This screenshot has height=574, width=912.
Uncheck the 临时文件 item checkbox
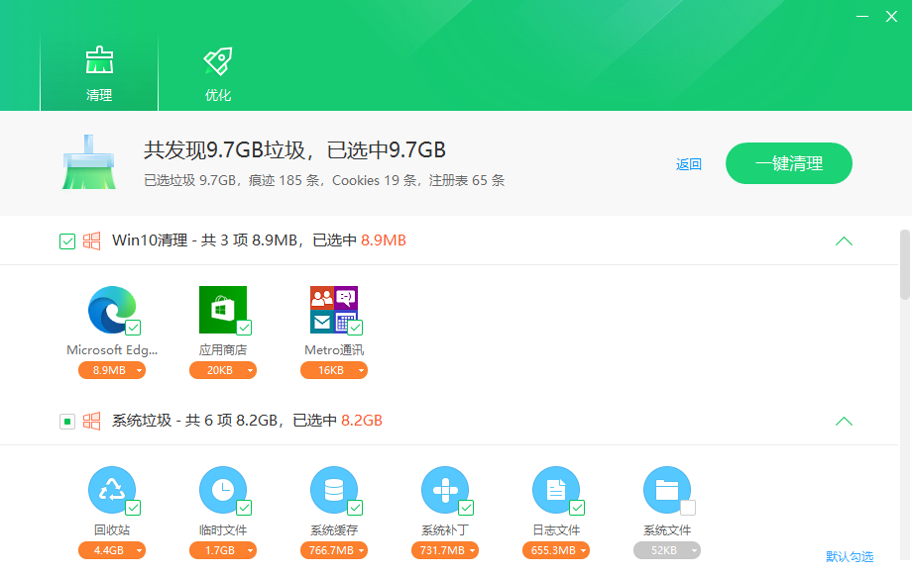click(244, 508)
